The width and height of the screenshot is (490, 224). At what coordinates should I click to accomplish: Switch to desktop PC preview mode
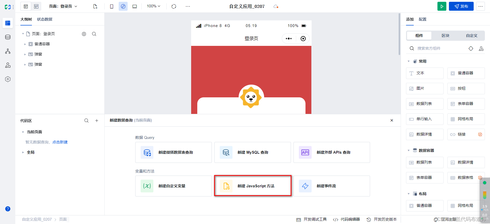[134, 6]
